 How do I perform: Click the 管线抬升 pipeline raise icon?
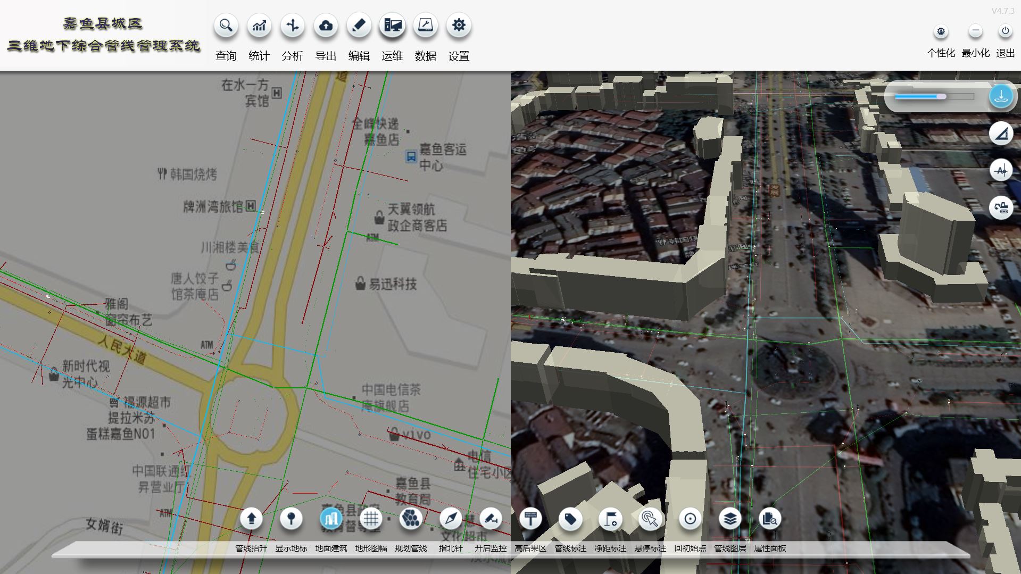(x=251, y=519)
